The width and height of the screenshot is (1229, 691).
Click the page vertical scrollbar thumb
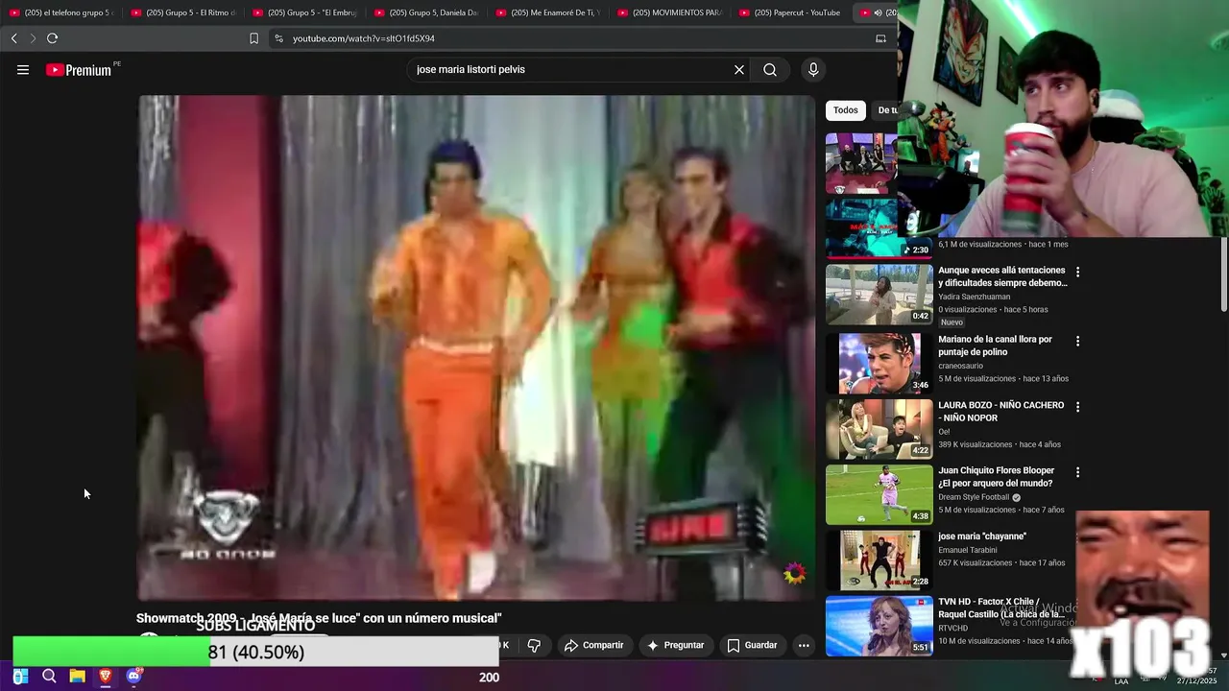tap(1223, 274)
